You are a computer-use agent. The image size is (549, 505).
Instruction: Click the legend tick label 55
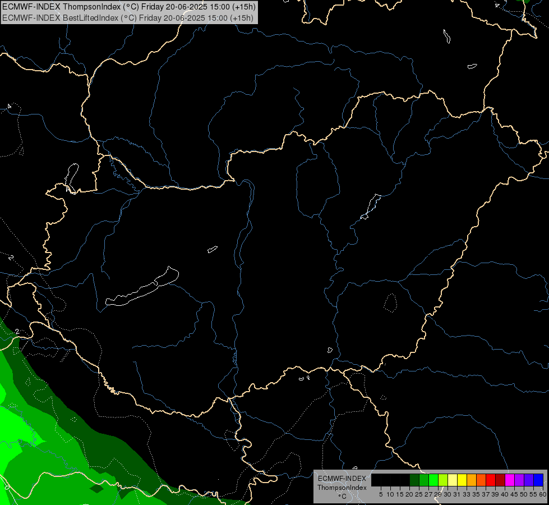(533, 494)
